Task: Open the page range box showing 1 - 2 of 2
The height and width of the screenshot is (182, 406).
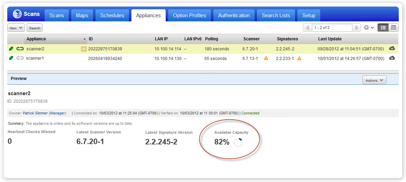Action: (x=332, y=28)
